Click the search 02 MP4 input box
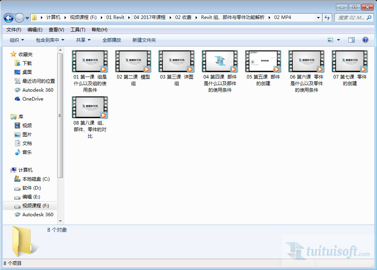The width and height of the screenshot is (377, 270). (x=351, y=18)
